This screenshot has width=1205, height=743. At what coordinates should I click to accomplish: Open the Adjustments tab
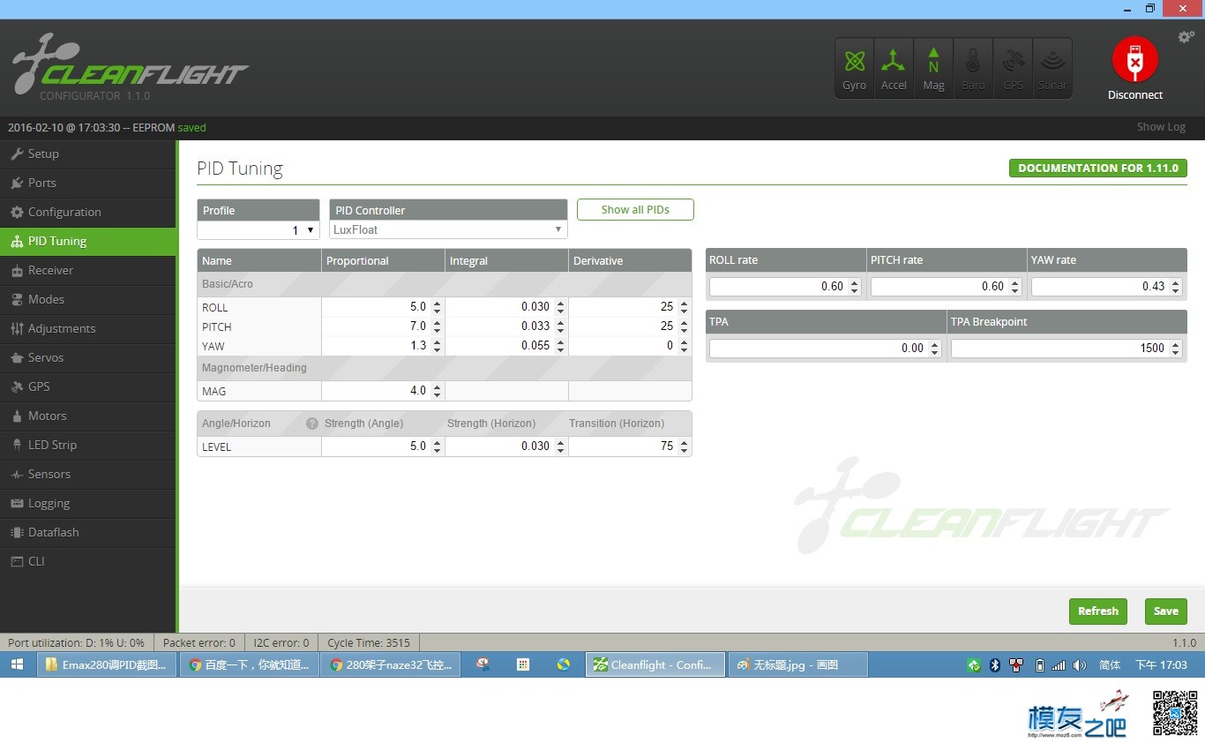tap(88, 328)
